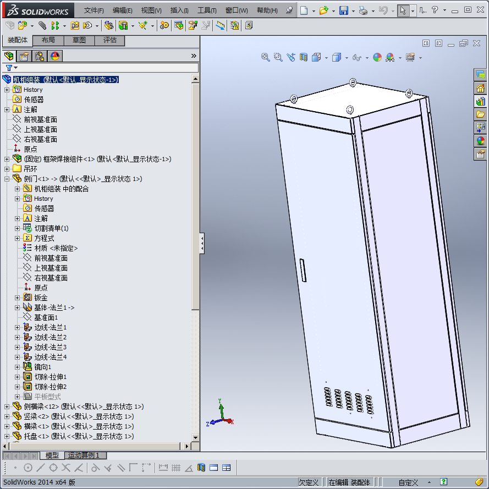
Task: Switch to the ConfigurationManager tab icon
Action: tap(40, 56)
